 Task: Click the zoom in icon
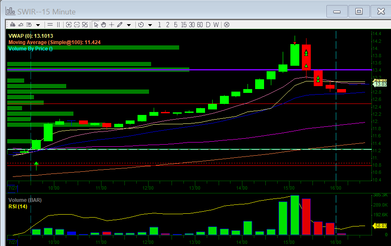(x=69, y=25)
